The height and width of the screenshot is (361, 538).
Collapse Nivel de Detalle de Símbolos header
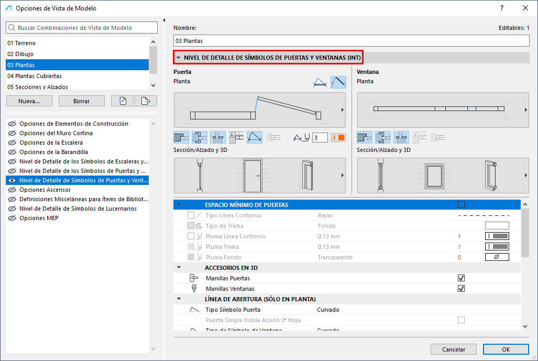tap(178, 58)
